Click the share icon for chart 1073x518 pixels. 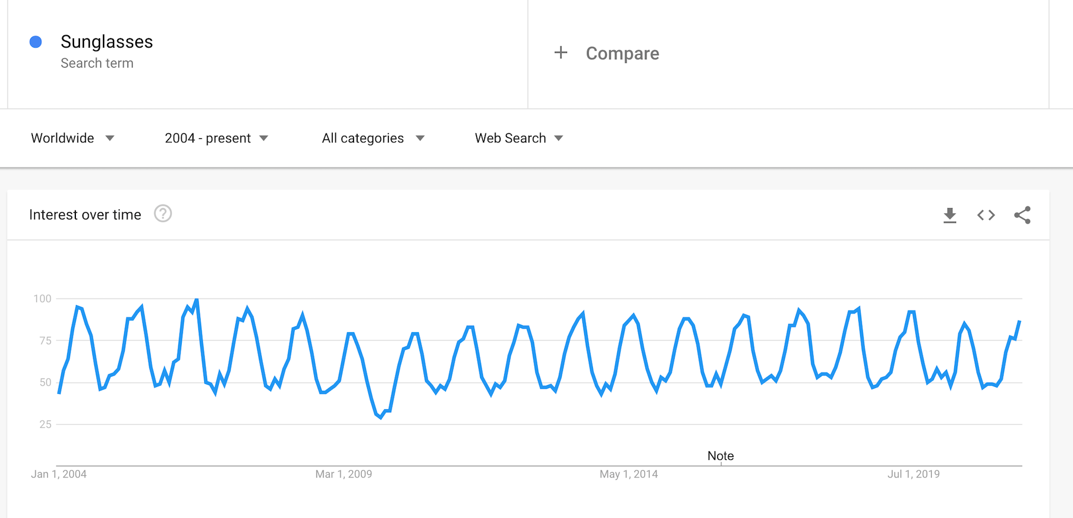pos(1022,215)
